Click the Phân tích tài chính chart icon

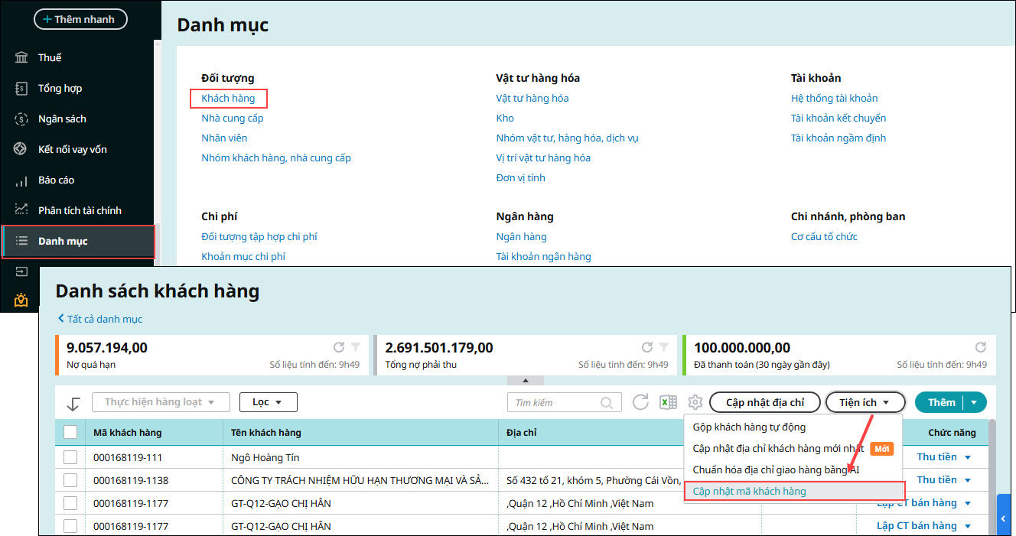[21, 210]
